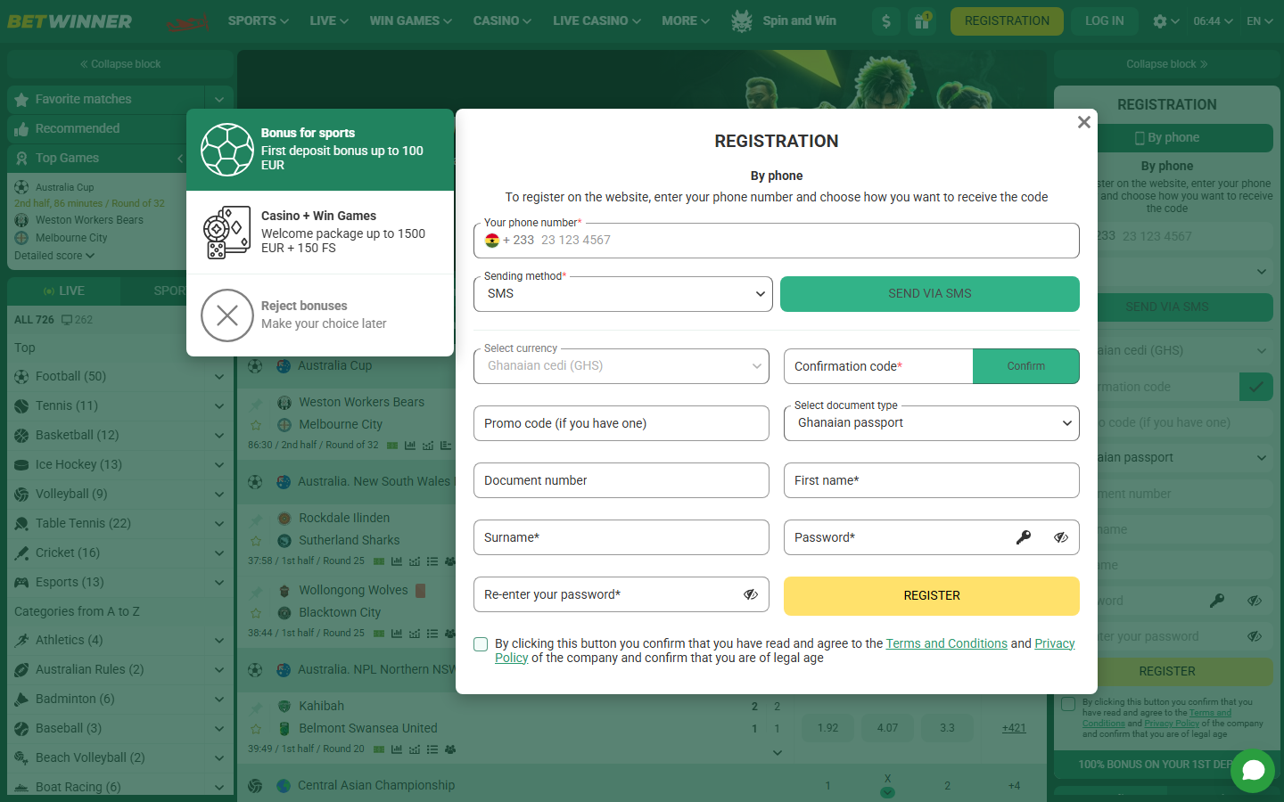Image resolution: width=1284 pixels, height=802 pixels.
Task: Switch to the LIVE tab in sidebar
Action: click(63, 291)
